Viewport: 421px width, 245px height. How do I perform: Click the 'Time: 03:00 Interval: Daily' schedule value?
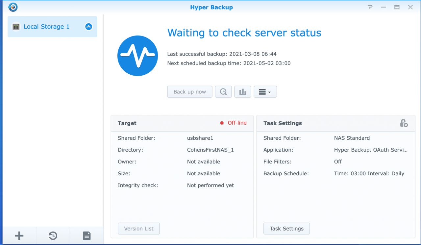369,174
